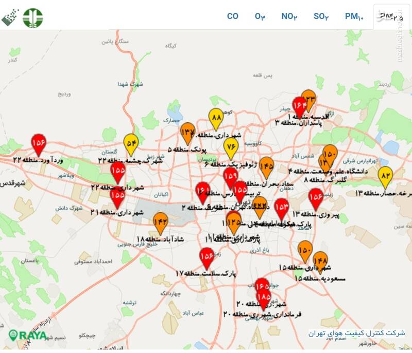Click the orange marker showing 137
Image resolution: width=412 pixels, height=353 pixels.
click(x=188, y=133)
